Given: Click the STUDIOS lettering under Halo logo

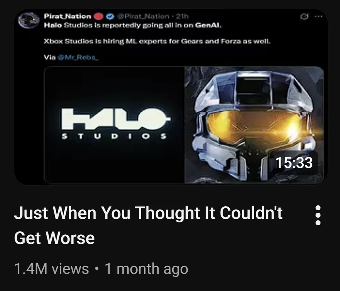Looking at the screenshot, I should (114, 136).
